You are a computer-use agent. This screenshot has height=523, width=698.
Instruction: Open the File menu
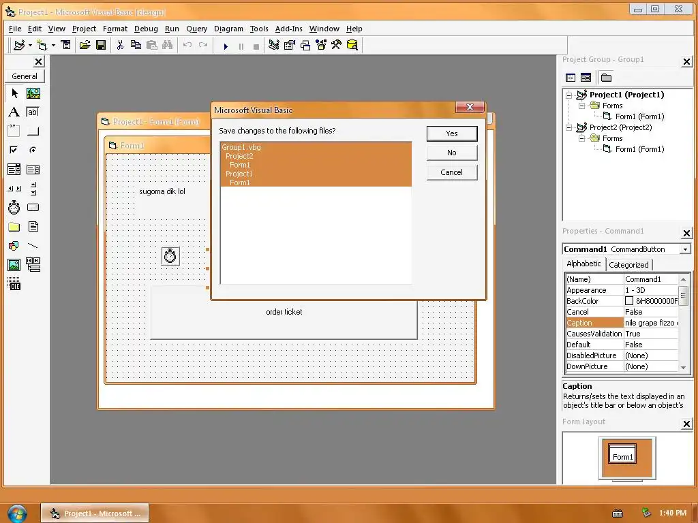click(x=15, y=29)
